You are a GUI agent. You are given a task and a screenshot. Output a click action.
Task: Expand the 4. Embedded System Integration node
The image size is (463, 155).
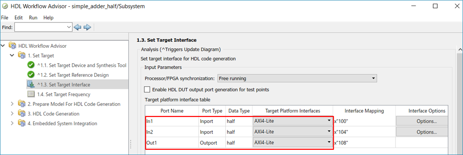click(x=13, y=123)
